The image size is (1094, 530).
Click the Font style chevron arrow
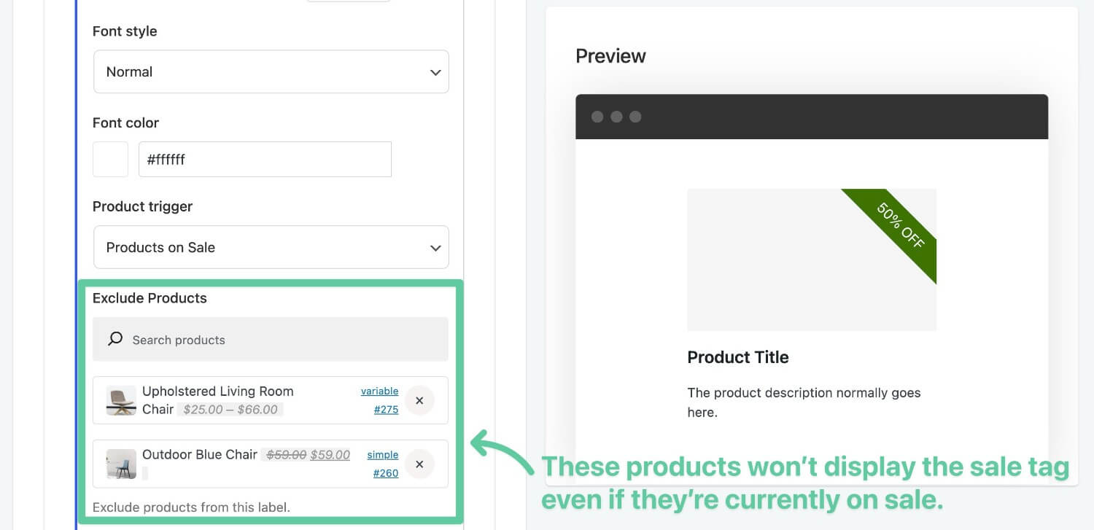pos(435,72)
